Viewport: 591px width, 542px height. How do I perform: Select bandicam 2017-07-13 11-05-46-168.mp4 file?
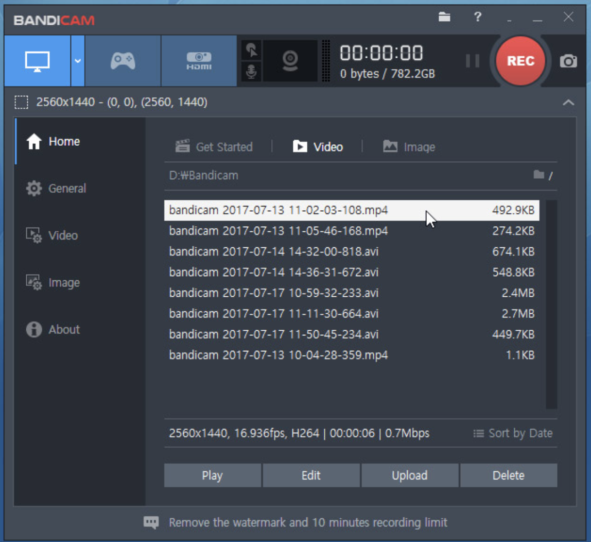pyautogui.click(x=352, y=231)
